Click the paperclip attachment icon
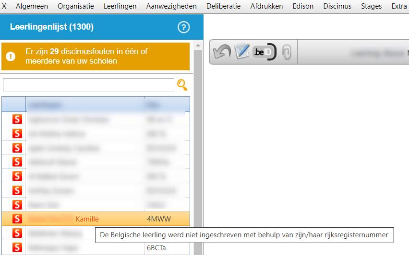This screenshot has width=409, height=255. click(x=287, y=52)
